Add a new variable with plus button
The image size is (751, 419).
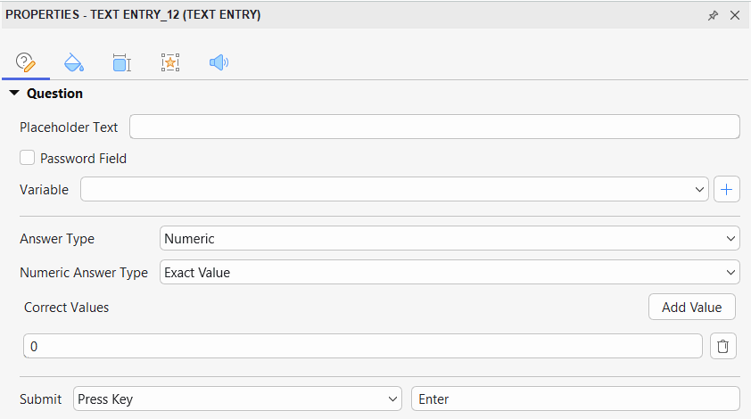[727, 190]
